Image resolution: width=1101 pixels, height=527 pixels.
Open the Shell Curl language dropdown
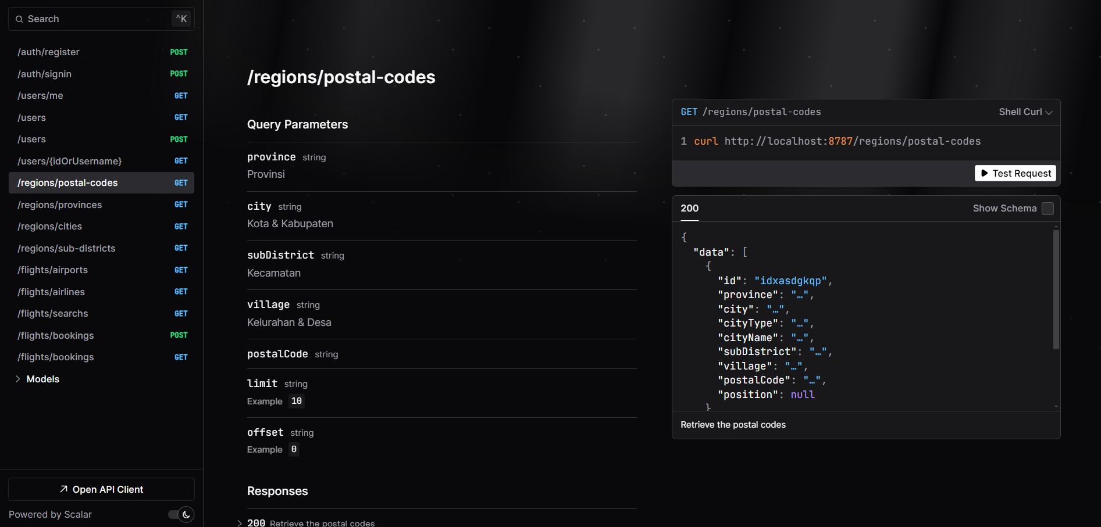(x=1025, y=112)
